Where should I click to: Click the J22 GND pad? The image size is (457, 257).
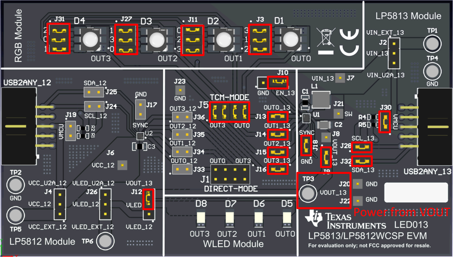click(358, 201)
